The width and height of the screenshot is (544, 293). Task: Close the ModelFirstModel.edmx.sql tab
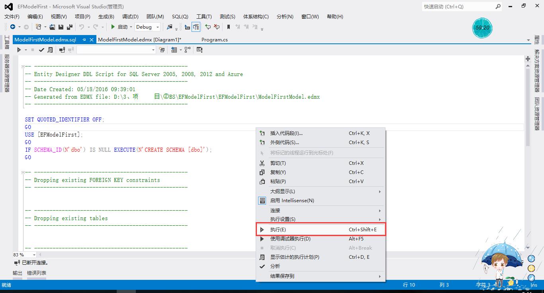(x=92, y=39)
